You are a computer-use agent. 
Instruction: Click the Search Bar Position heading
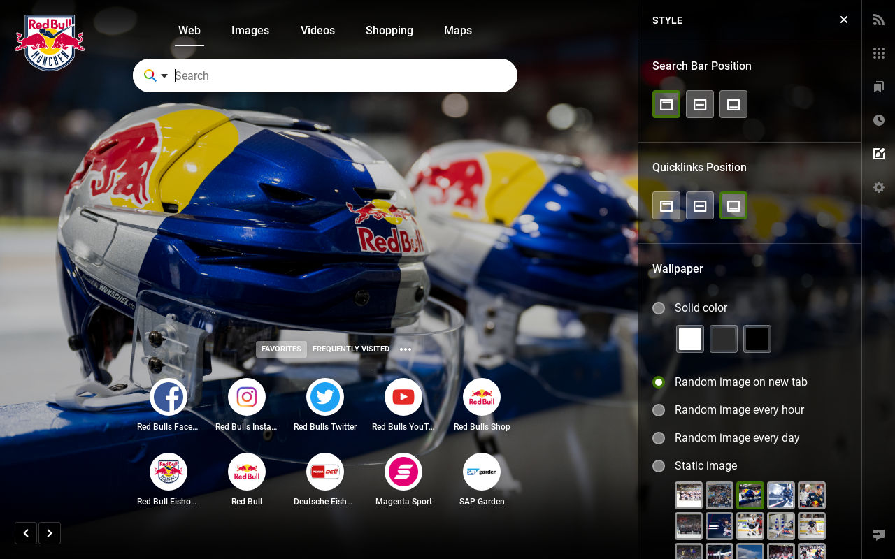pos(702,66)
